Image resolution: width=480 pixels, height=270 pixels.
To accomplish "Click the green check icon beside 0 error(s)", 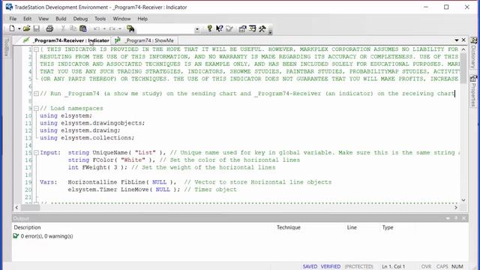I will 16,236.
